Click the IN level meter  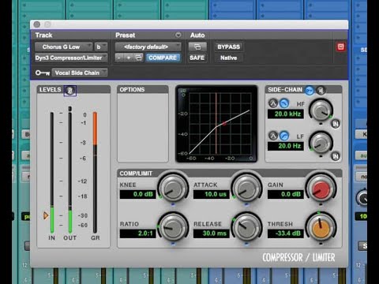pyautogui.click(x=52, y=173)
